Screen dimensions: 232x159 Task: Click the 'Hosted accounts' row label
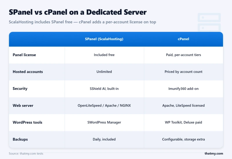pos(28,72)
